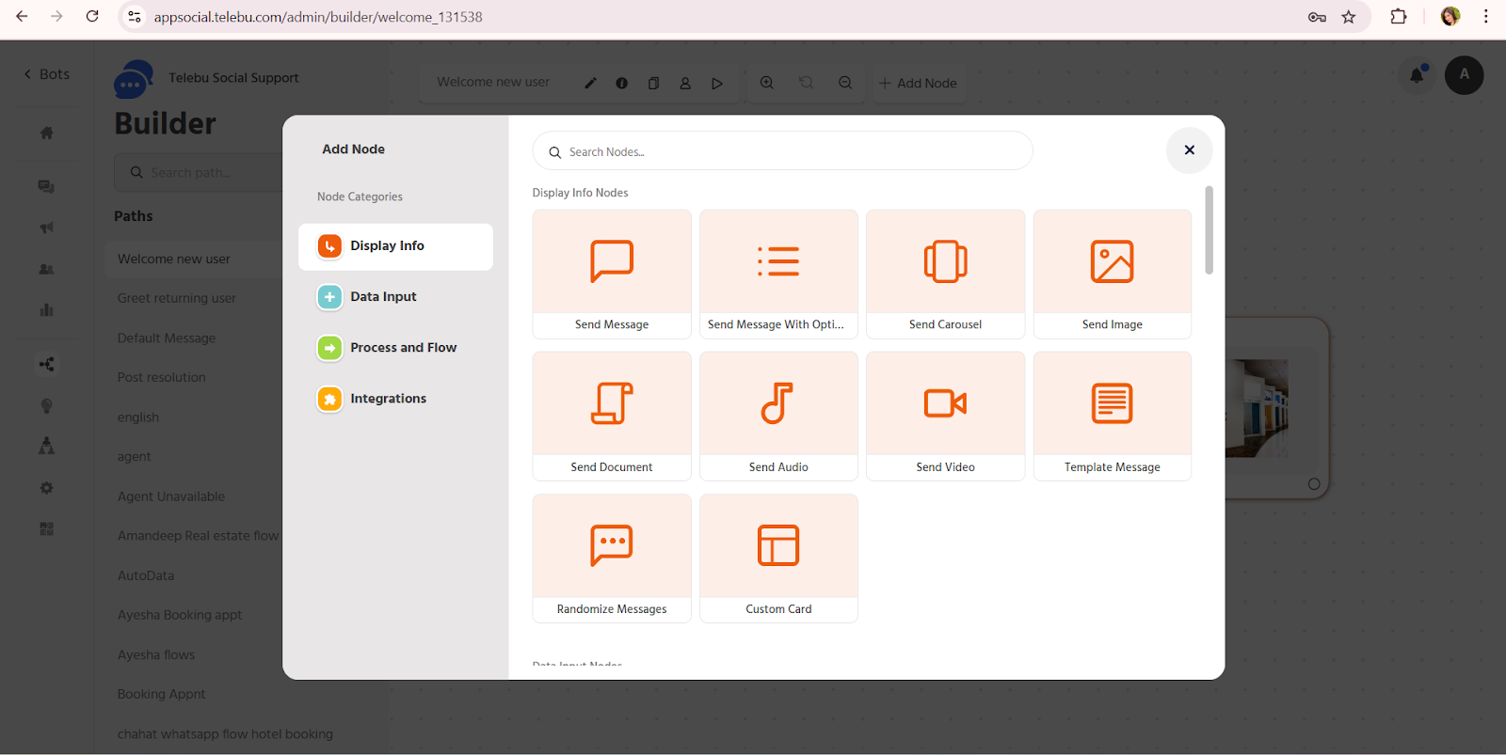Open the browser extensions menu

tap(1399, 17)
